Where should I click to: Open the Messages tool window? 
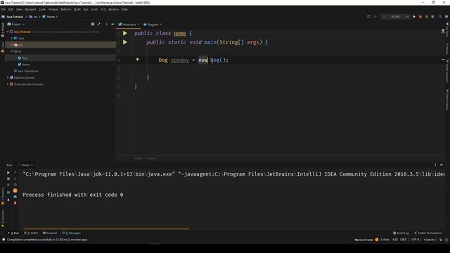(x=72, y=233)
